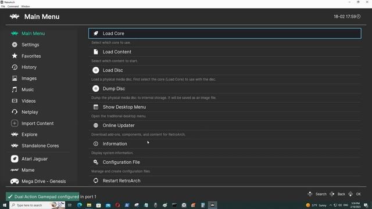Viewport: 372px width, 209px height.
Task: Open the Settings sidebar tab
Action: coord(30,45)
